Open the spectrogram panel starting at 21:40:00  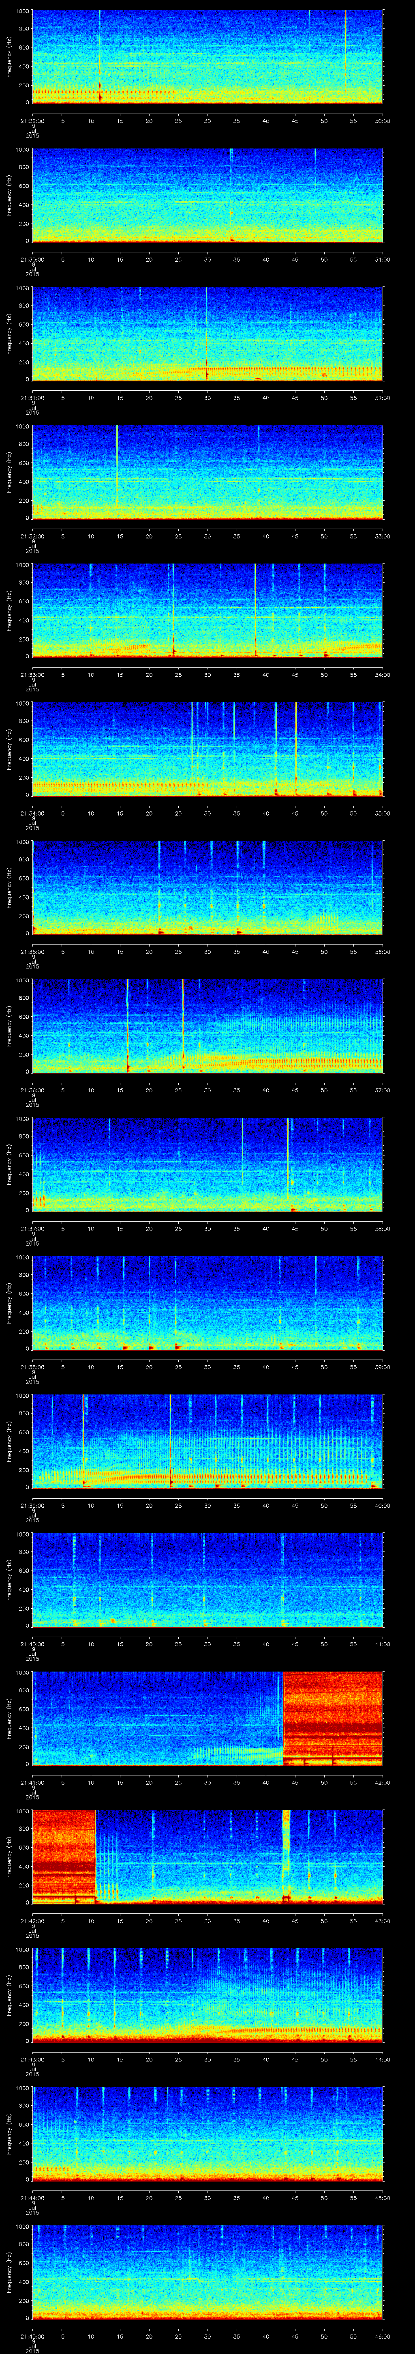coord(208,1580)
